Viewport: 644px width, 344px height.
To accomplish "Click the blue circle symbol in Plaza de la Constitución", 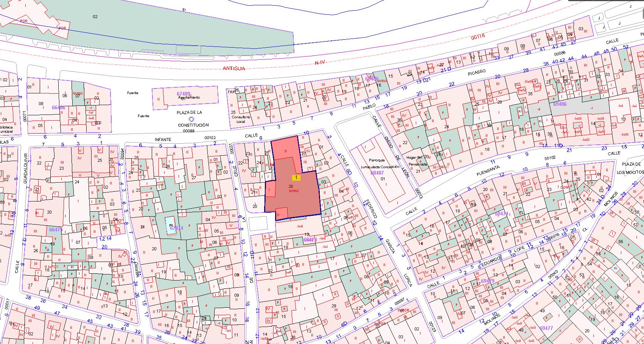I will click(191, 119).
